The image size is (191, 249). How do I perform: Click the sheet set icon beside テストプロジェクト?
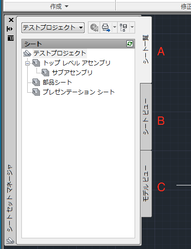point(27,53)
